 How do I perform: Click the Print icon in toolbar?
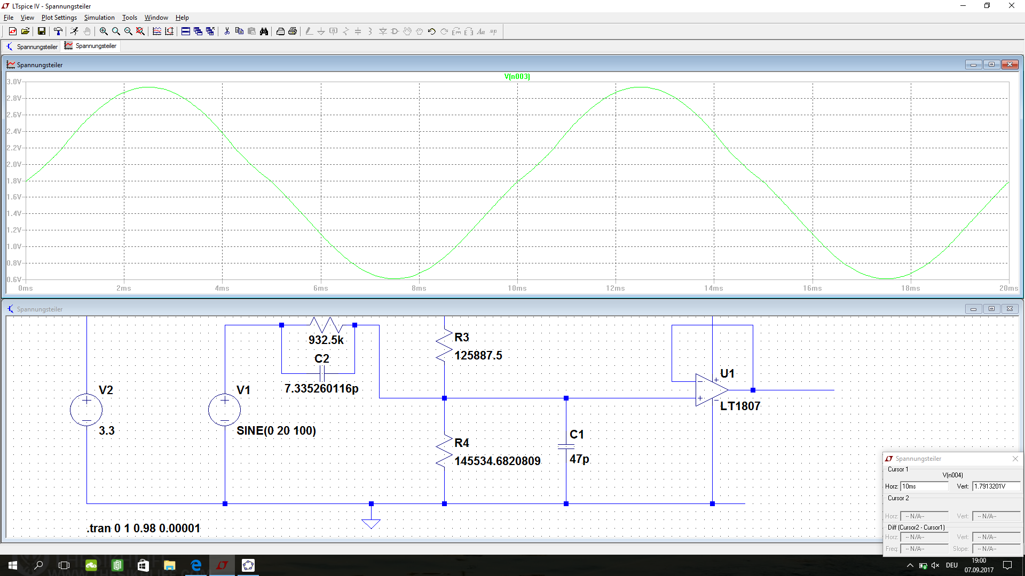pyautogui.click(x=293, y=31)
